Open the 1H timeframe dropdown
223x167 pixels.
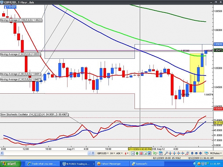coord(112,153)
